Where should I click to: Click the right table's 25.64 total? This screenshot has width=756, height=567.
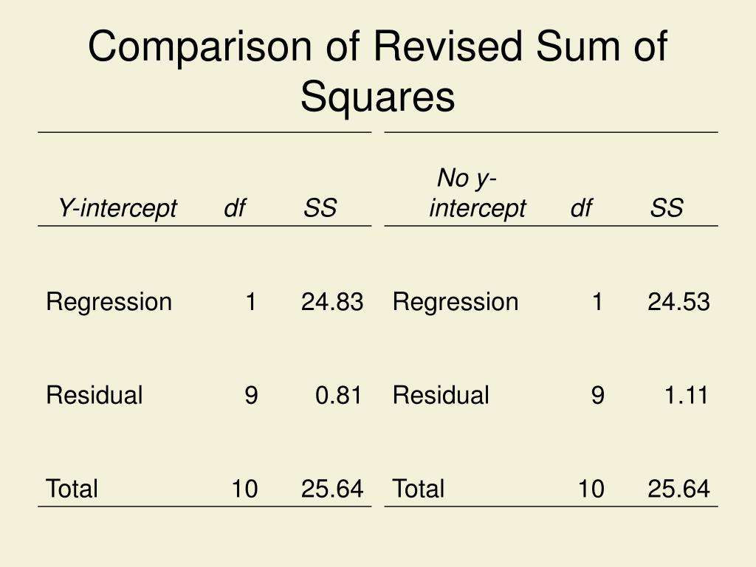(679, 489)
